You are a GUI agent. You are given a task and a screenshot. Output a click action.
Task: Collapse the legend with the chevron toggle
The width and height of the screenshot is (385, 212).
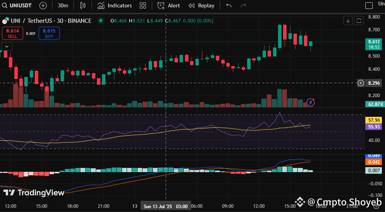[7, 46]
